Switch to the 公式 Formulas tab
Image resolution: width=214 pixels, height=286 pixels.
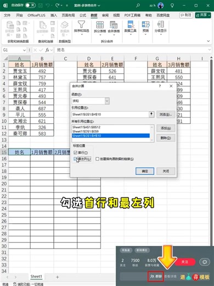(x=83, y=15)
